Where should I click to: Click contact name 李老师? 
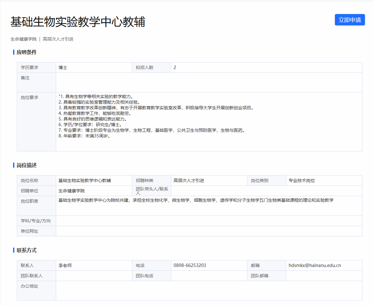[x=65, y=265]
